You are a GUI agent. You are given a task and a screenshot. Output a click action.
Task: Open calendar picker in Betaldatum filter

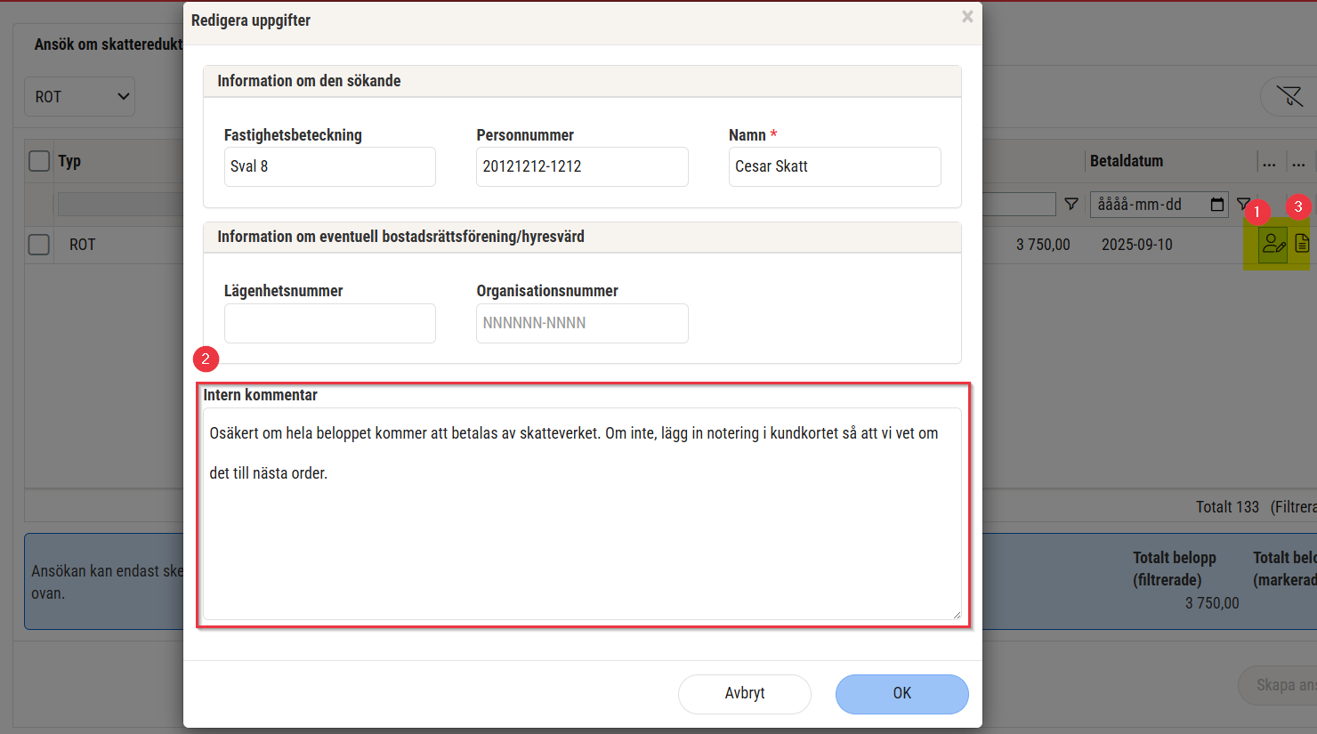point(1216,205)
